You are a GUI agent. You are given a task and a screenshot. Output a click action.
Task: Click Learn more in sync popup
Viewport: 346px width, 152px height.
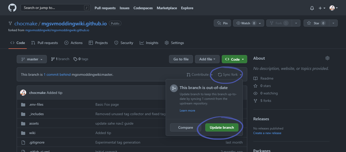pyautogui.click(x=187, y=111)
